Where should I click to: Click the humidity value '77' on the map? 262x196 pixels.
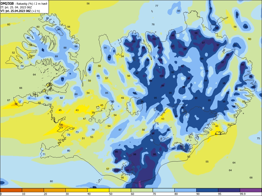(157, 6)
